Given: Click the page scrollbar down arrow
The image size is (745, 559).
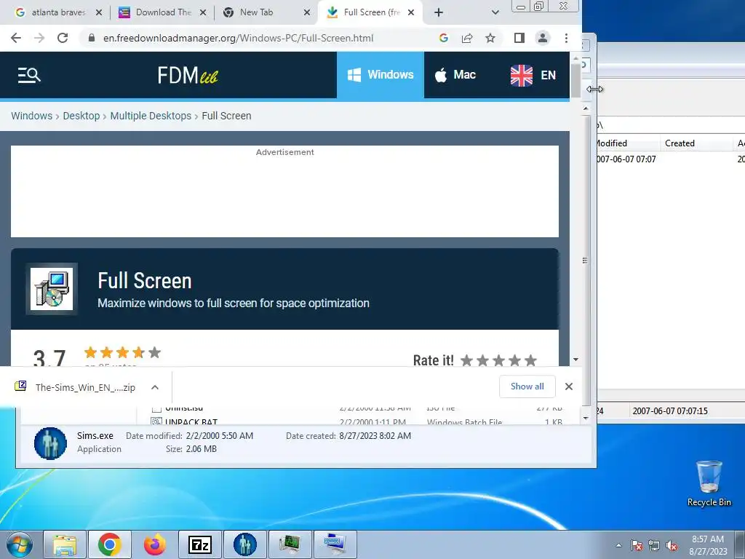Looking at the screenshot, I should (x=575, y=360).
